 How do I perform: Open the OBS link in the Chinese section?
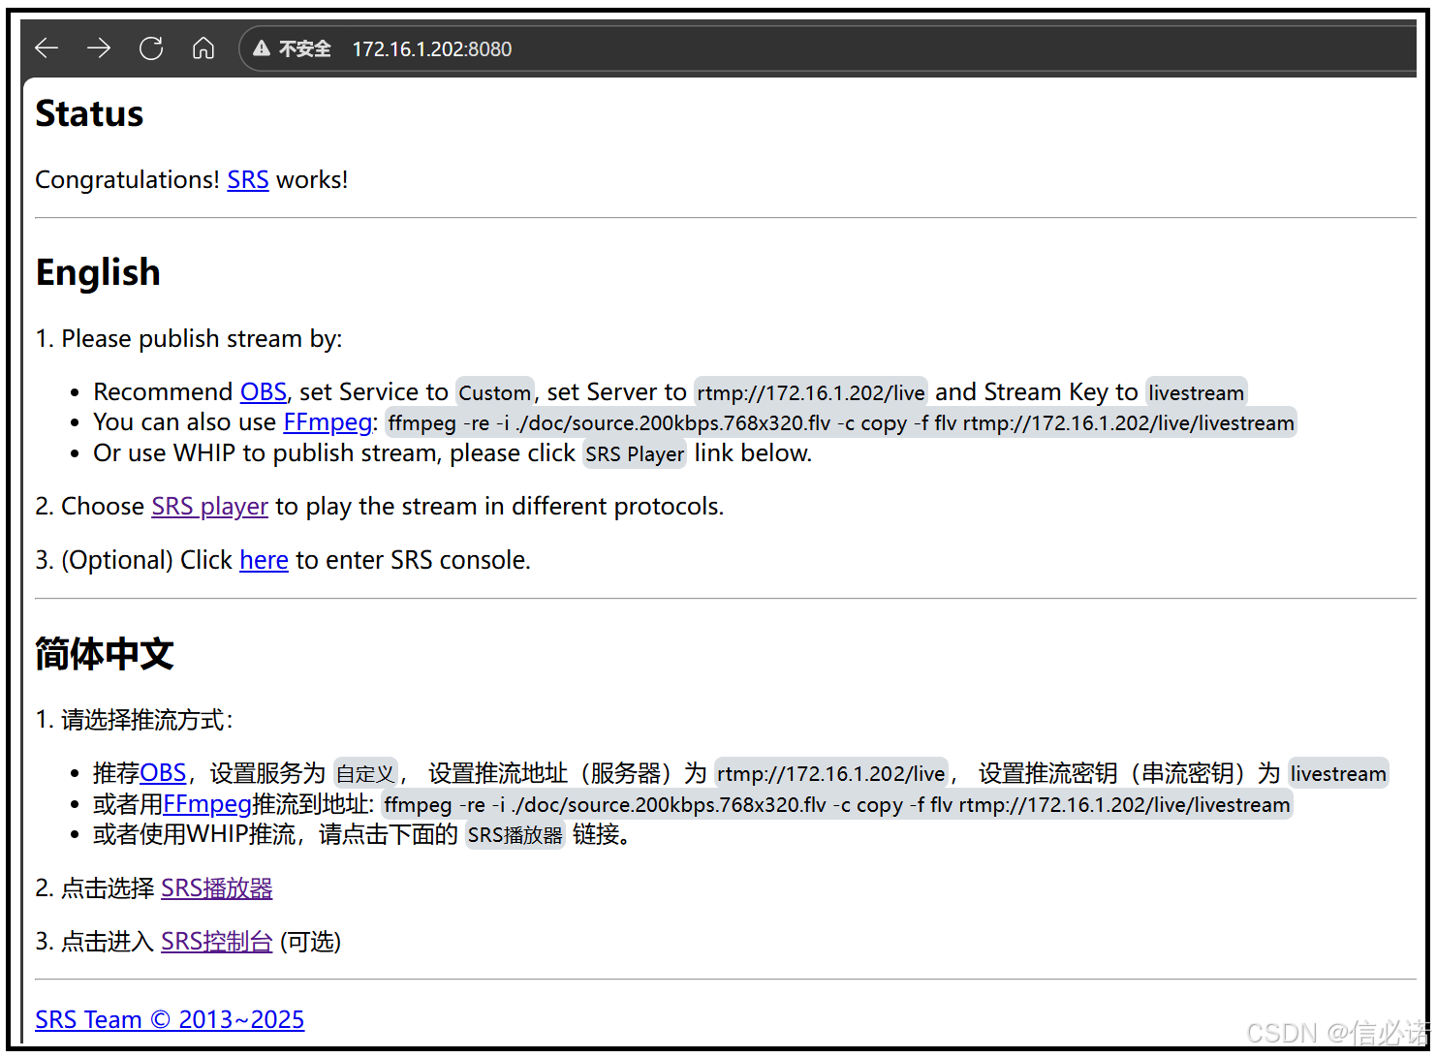163,773
